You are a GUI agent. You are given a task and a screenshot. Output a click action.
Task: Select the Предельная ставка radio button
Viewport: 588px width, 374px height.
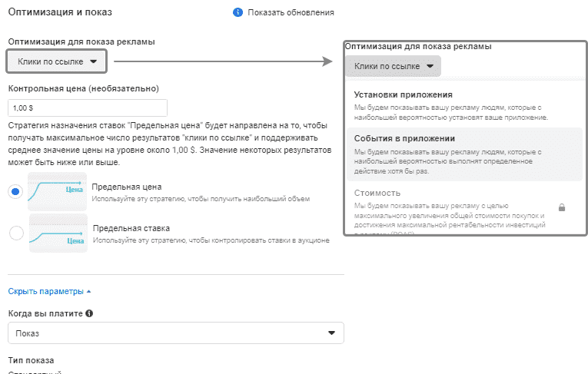pyautogui.click(x=15, y=233)
